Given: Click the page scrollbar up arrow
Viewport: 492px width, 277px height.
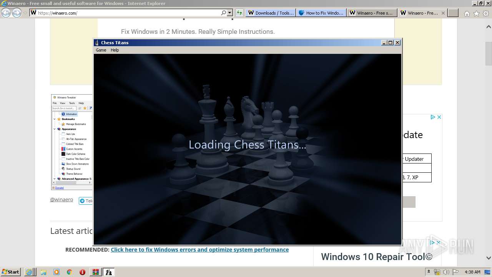Looking at the screenshot, I should pos(489,27).
